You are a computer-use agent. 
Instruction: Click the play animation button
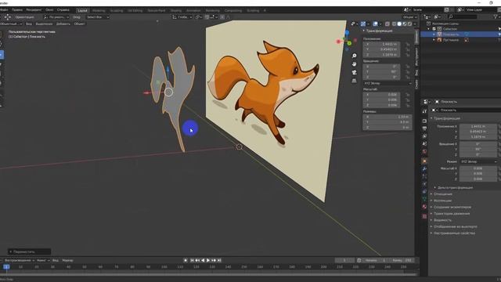pyautogui.click(x=208, y=260)
